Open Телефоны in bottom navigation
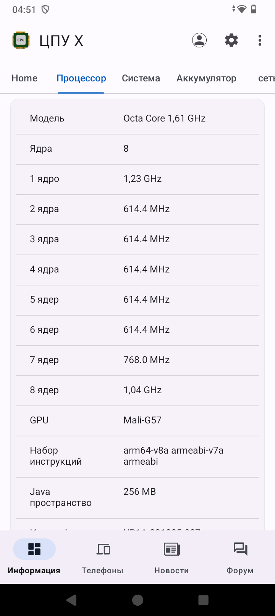This screenshot has width=275, height=616. (103, 550)
